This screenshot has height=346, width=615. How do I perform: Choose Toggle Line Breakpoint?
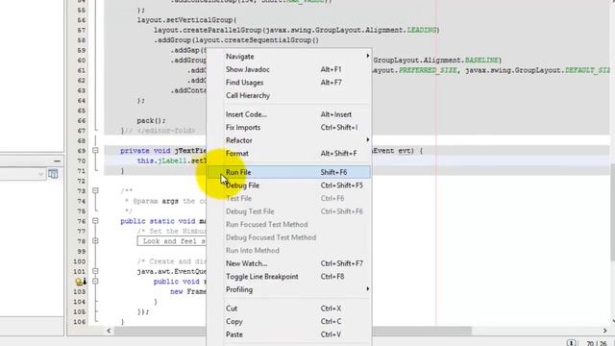(289, 277)
